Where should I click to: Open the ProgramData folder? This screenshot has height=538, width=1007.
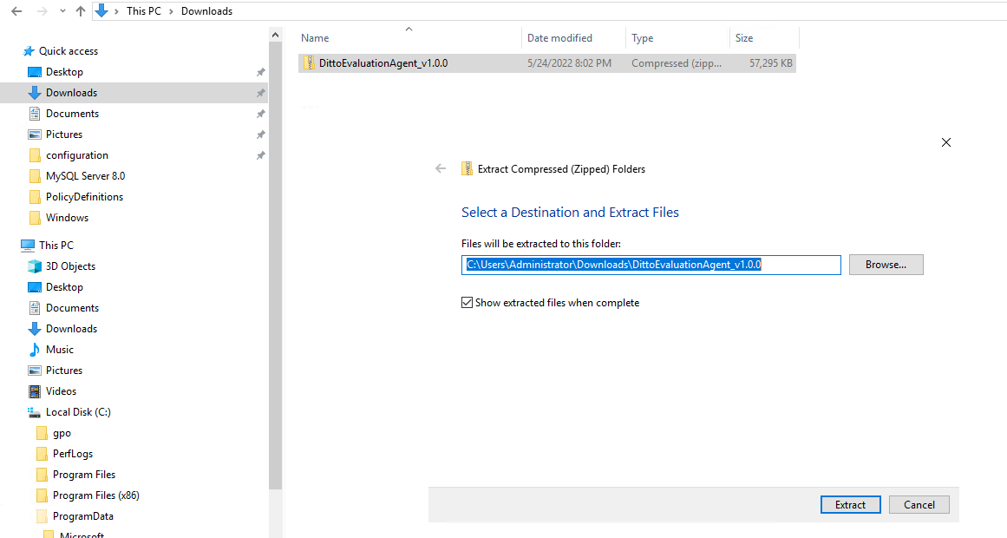tap(83, 516)
